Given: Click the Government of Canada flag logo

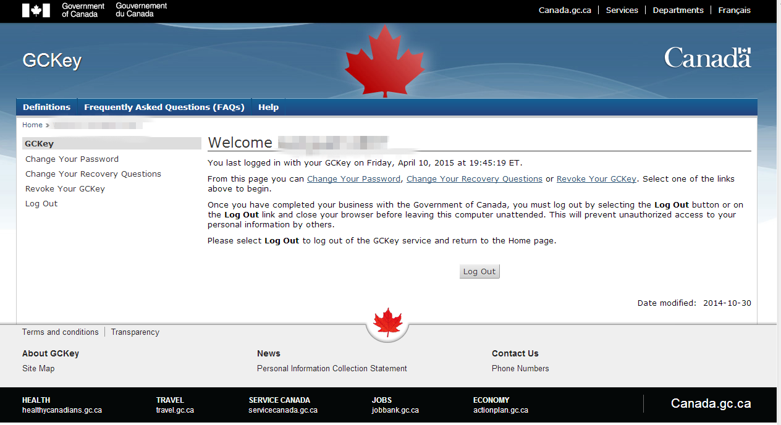Looking at the screenshot, I should (36, 10).
